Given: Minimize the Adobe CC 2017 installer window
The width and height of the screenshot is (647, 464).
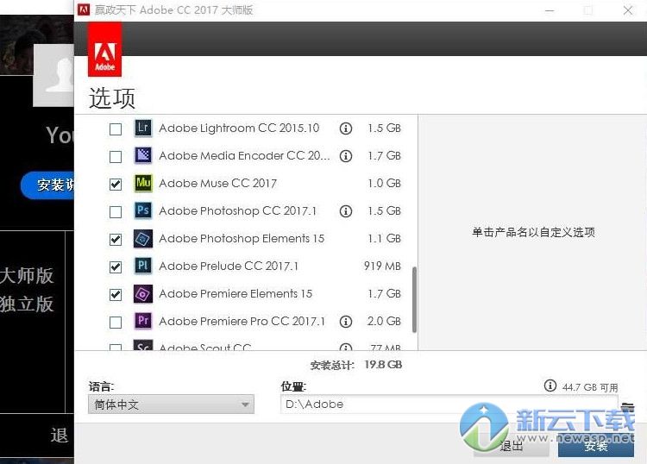Looking at the screenshot, I should (550, 10).
